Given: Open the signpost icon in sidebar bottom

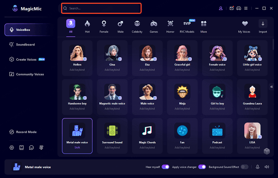Looking at the screenshot, I should [x=41, y=148].
